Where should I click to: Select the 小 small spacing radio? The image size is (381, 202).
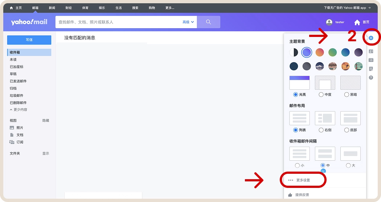tap(297, 165)
